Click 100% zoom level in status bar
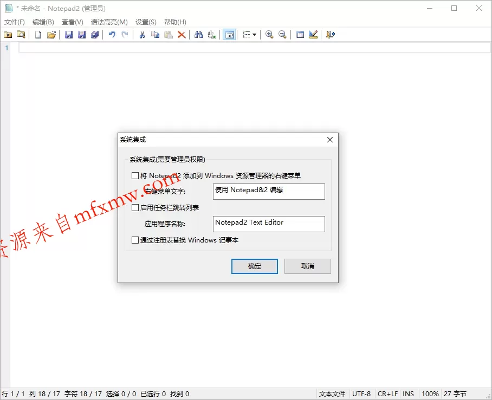This screenshot has height=400, width=492. pos(430,394)
